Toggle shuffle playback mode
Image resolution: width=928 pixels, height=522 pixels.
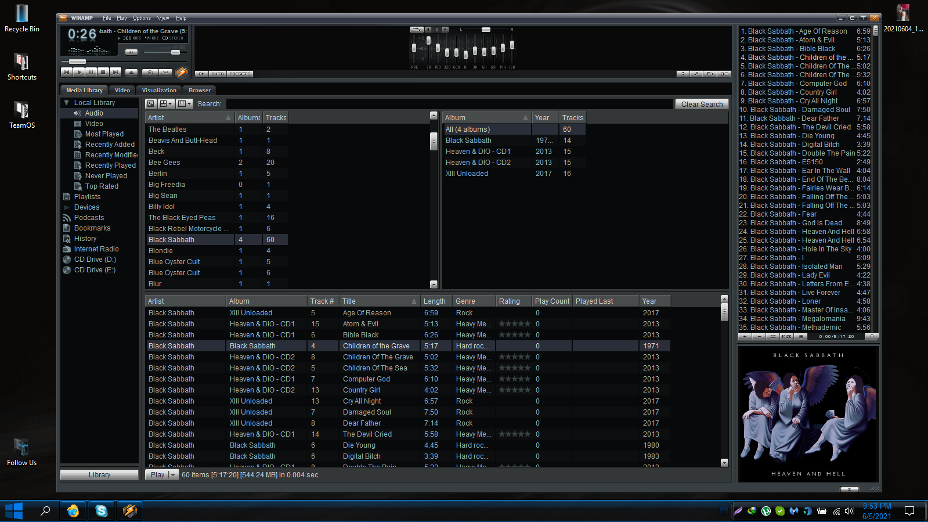(150, 73)
